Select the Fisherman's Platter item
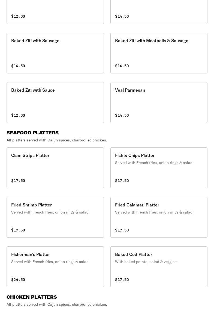The width and height of the screenshot is (214, 309). pyautogui.click(x=31, y=255)
